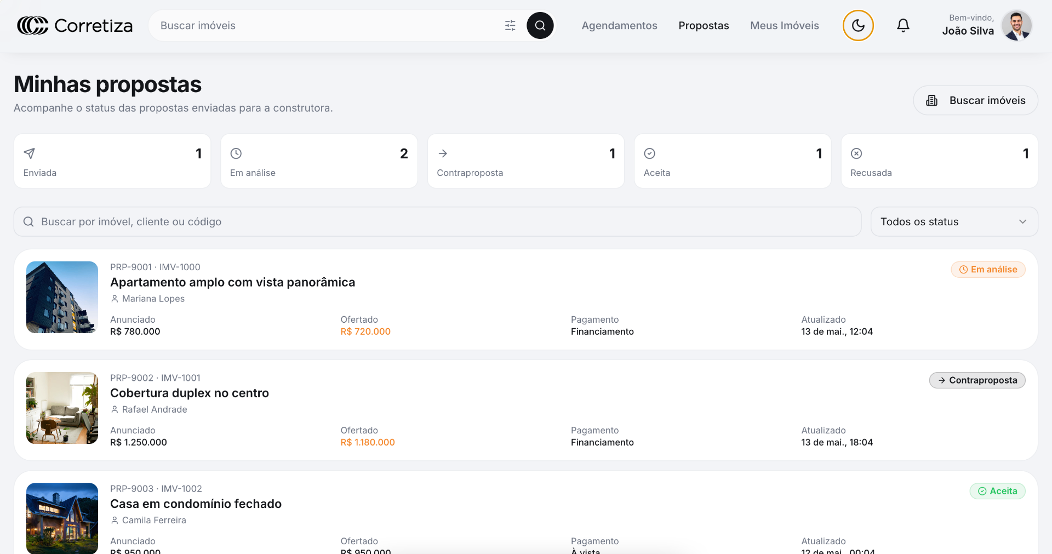This screenshot has width=1052, height=554.
Task: Click PRP-9003 · IMV-1002 code
Action: (x=156, y=488)
